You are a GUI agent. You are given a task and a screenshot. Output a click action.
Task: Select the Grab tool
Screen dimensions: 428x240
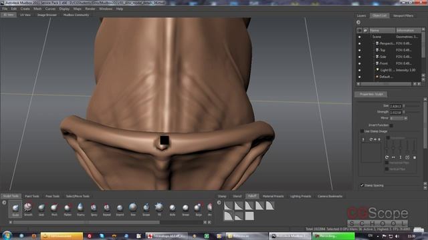click(x=41, y=209)
